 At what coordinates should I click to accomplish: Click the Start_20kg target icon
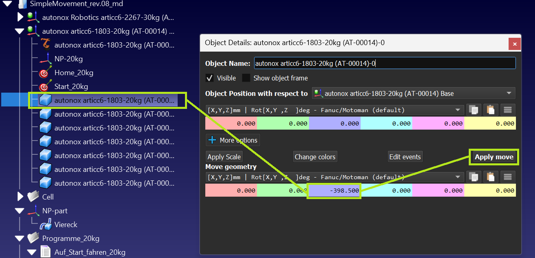pos(44,87)
